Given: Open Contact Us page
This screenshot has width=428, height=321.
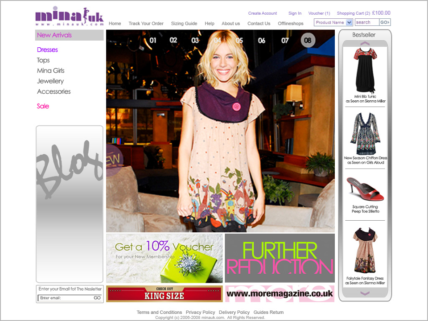Looking at the screenshot, I should [x=259, y=24].
